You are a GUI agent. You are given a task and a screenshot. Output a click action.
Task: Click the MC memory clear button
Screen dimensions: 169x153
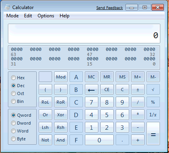[x=92, y=77]
